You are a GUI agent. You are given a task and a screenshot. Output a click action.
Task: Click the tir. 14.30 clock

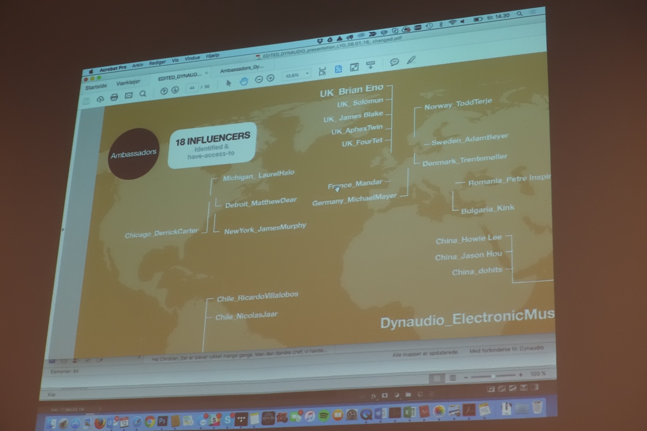[498, 16]
